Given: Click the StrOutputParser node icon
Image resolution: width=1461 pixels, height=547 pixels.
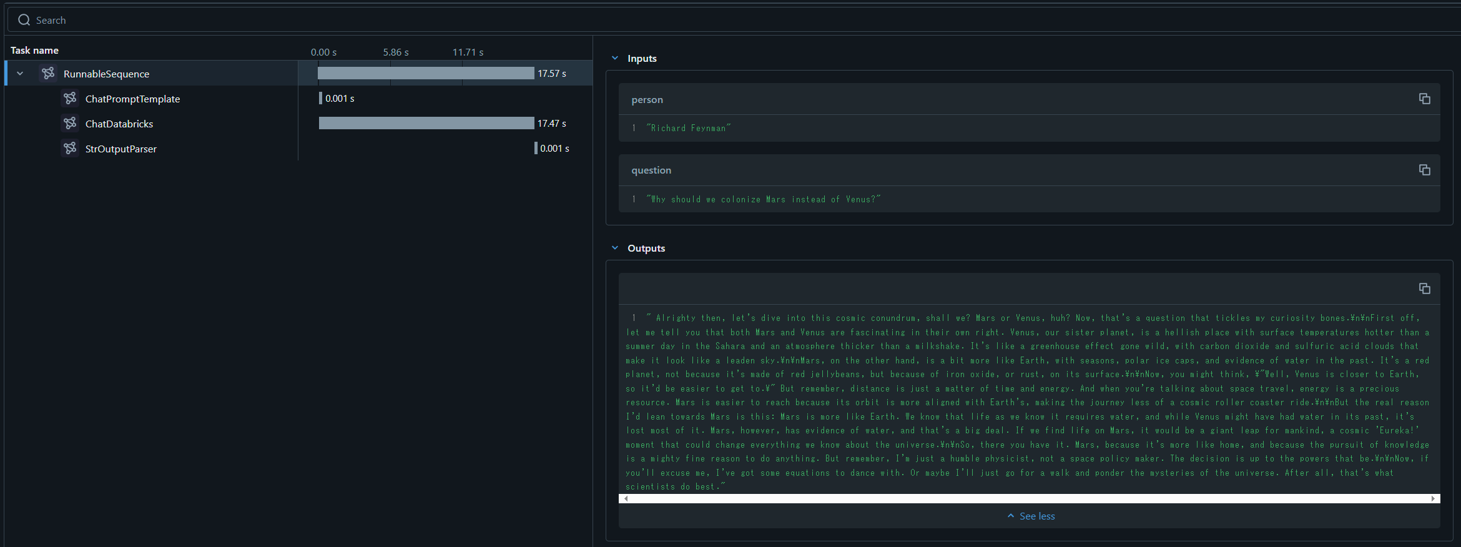Looking at the screenshot, I should click(x=70, y=148).
